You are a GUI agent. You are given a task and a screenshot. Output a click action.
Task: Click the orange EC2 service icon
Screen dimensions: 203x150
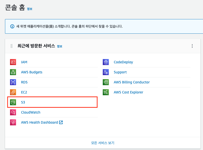[13, 92]
